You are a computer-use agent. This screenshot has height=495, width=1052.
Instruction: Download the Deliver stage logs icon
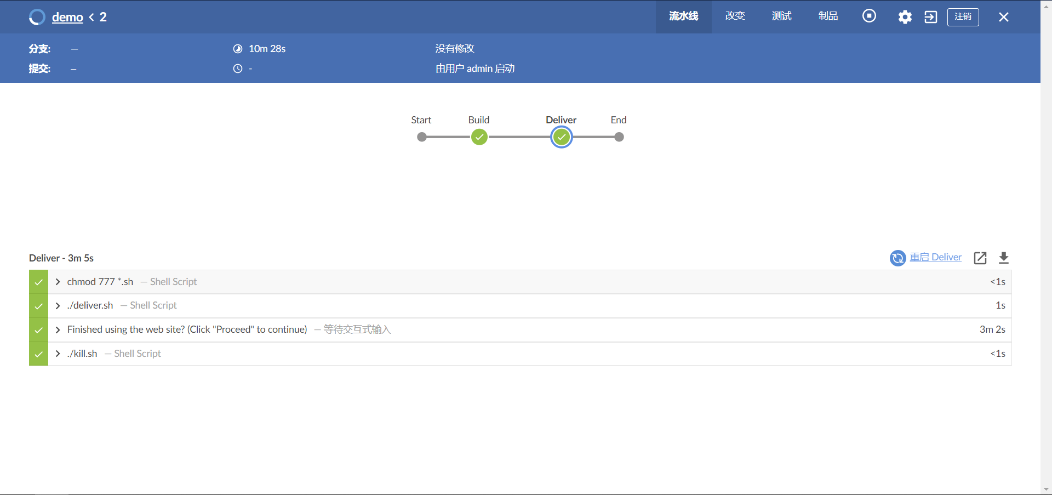1004,258
